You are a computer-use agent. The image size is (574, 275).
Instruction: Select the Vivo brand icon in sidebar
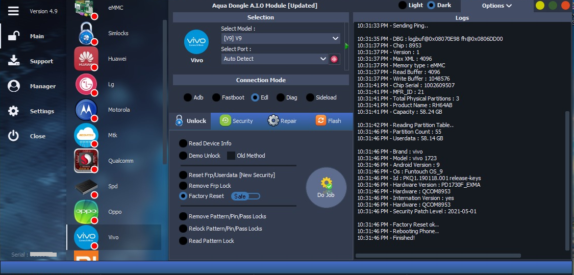[86, 237]
